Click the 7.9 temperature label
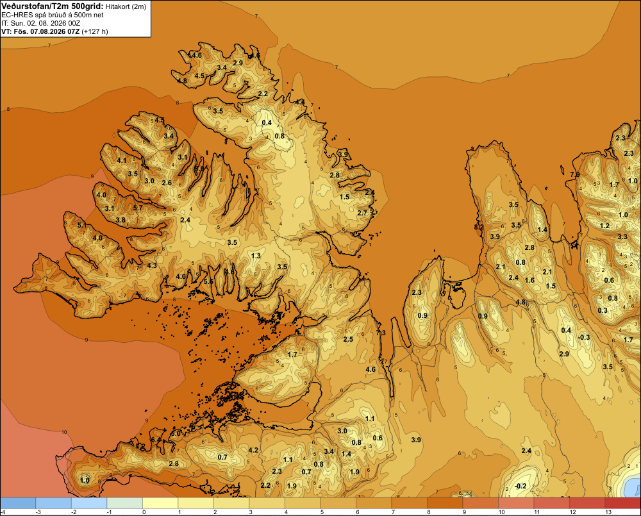This screenshot has height=516, width=641. pos(575,174)
